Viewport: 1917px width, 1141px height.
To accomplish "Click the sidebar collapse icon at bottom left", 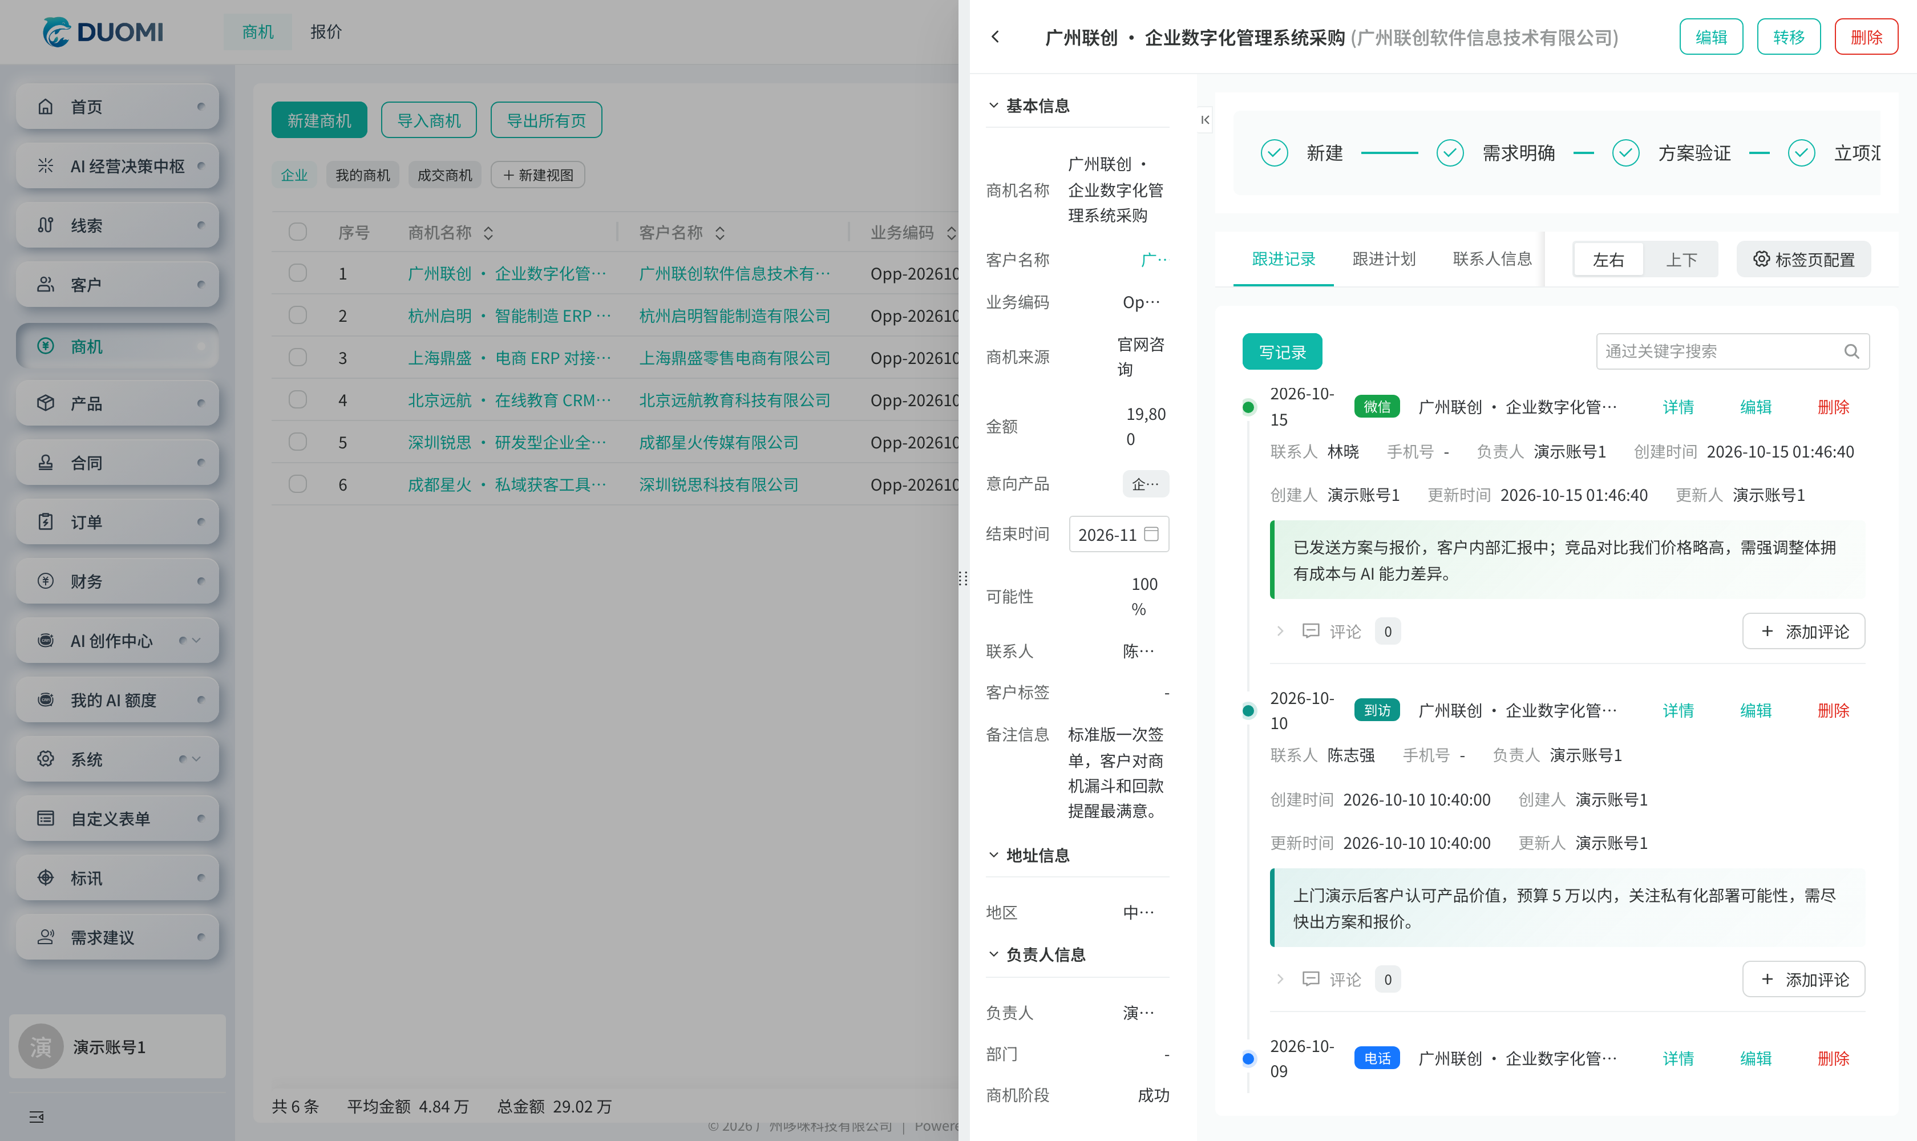I will point(36,1116).
